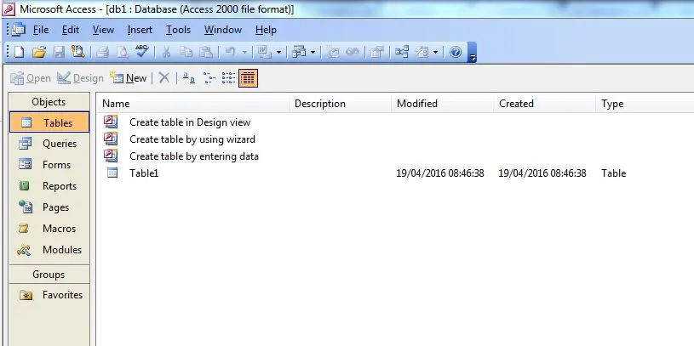Click the File Search icon
Screen dimensions: 694x346
[x=78, y=52]
